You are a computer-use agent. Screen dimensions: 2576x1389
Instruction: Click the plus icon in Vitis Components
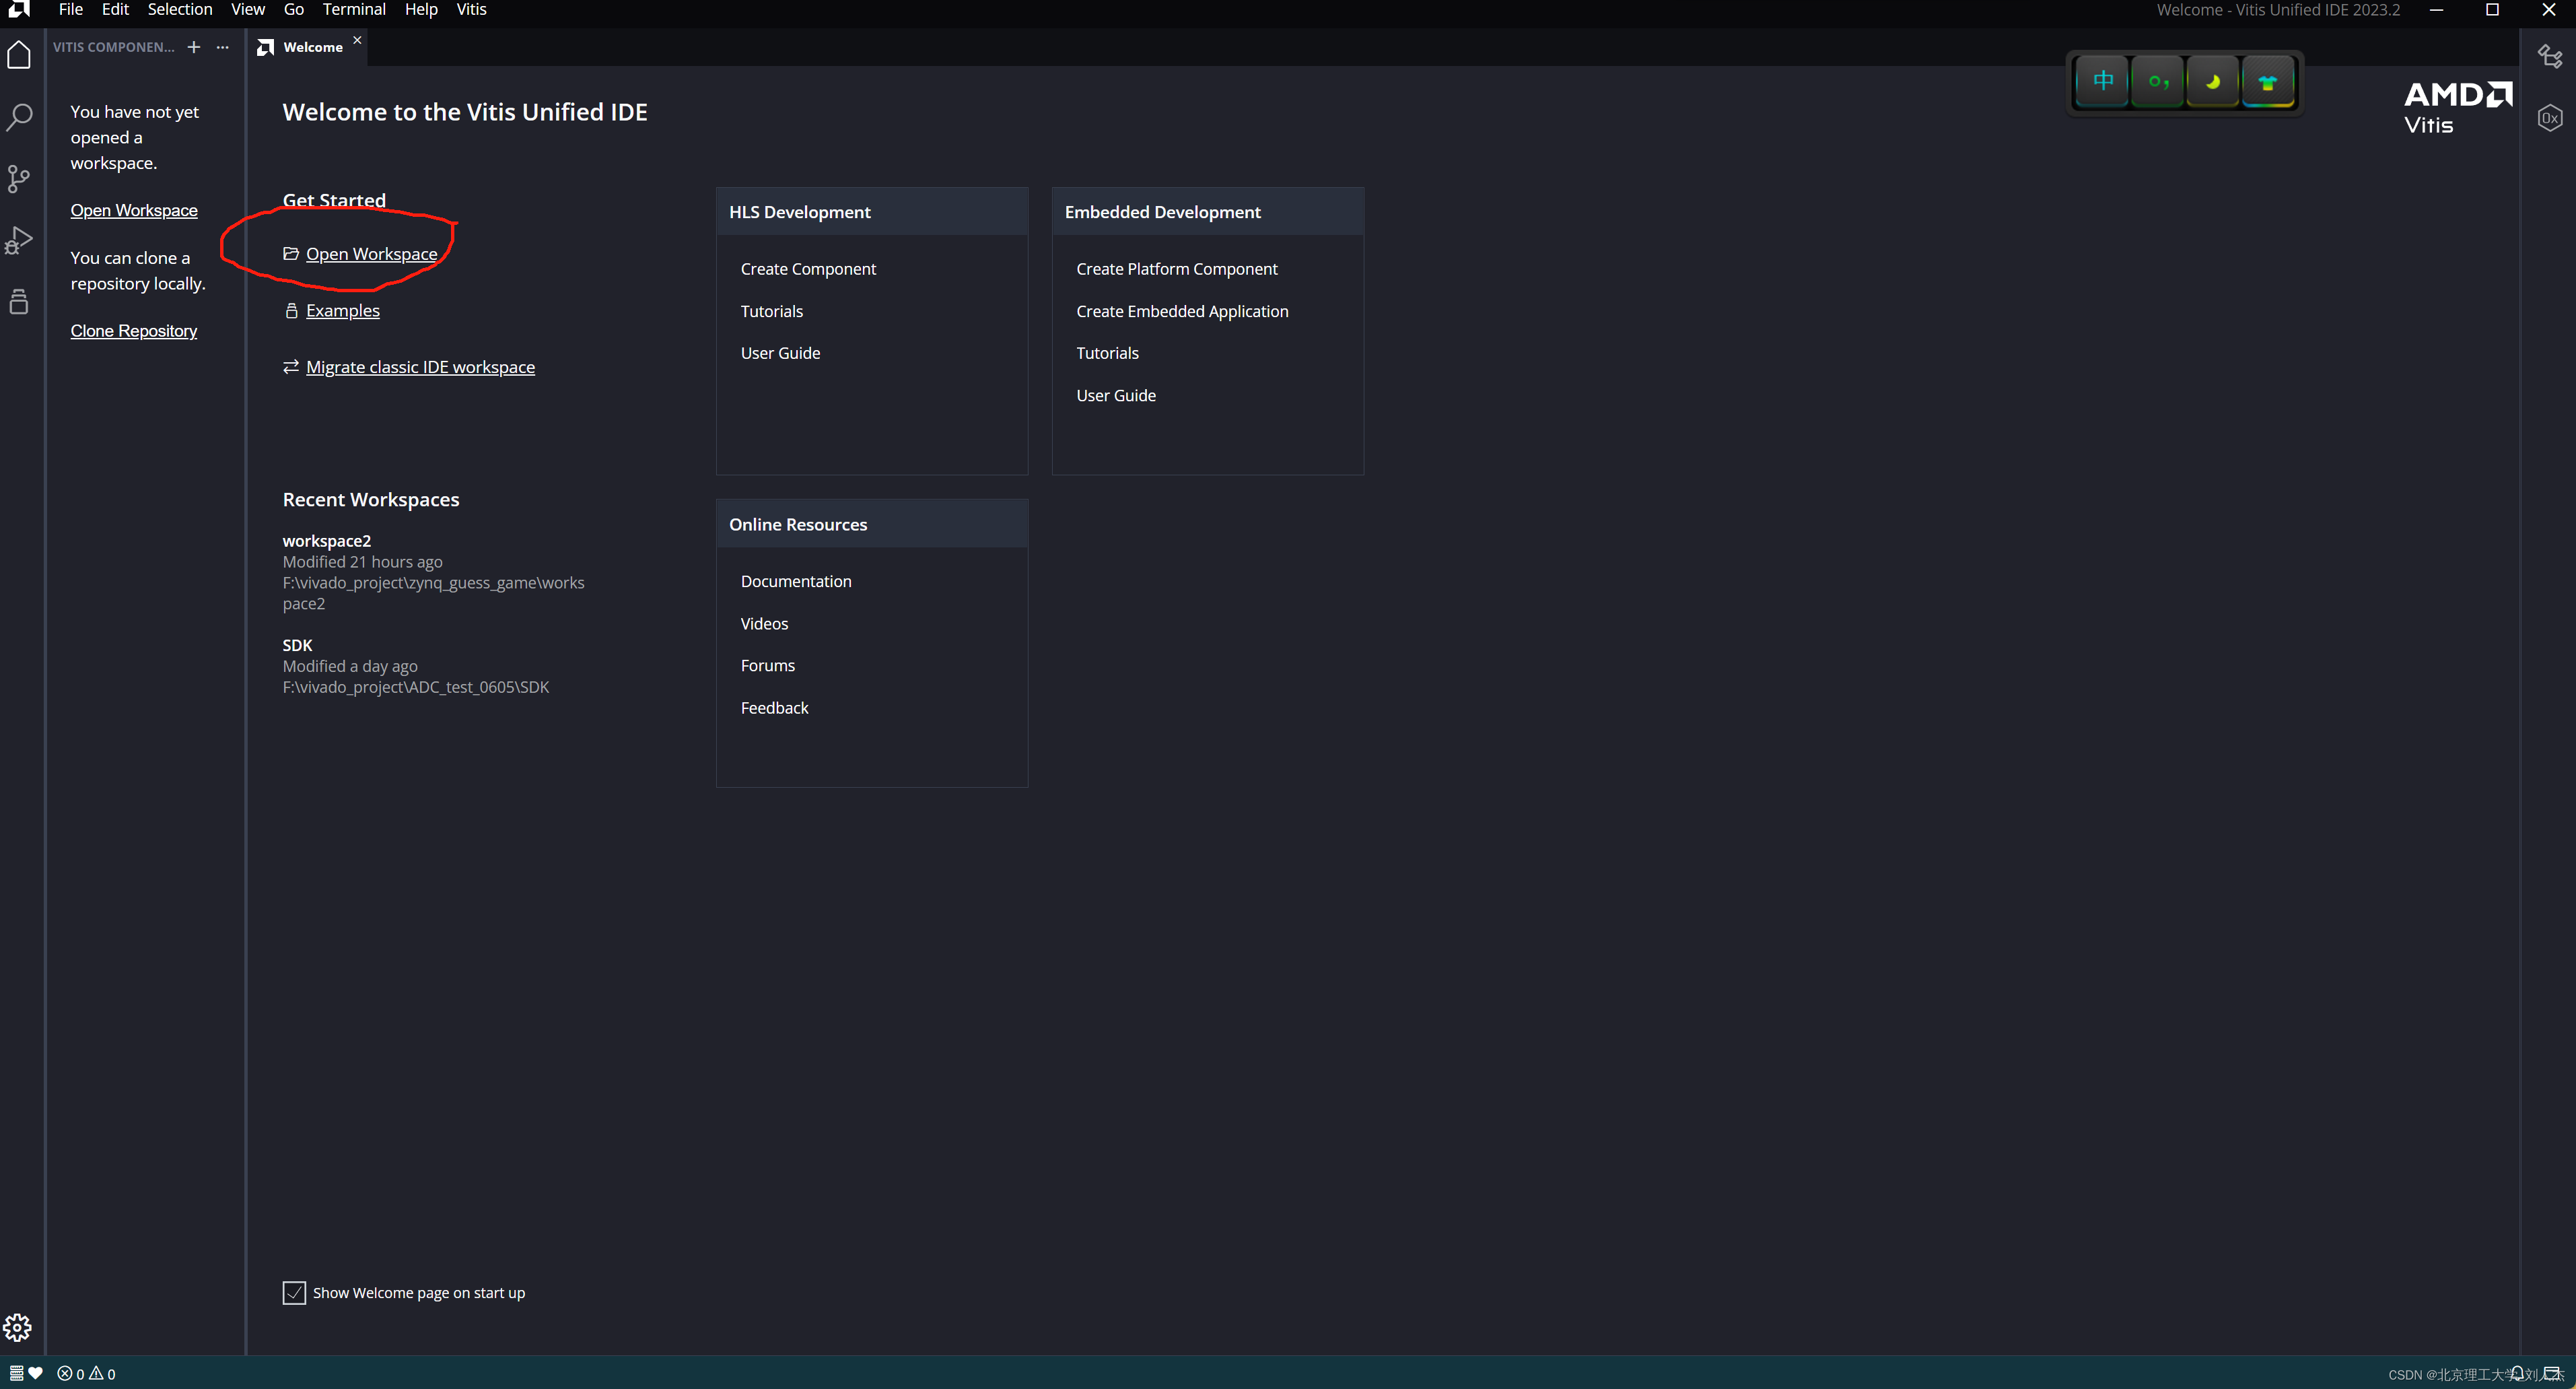click(194, 47)
